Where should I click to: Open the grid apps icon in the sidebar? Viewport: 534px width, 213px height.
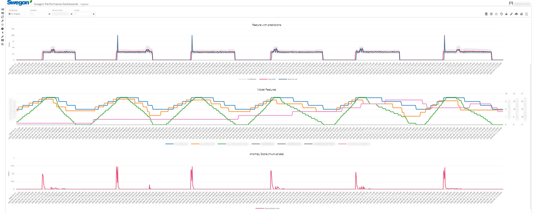[2, 40]
